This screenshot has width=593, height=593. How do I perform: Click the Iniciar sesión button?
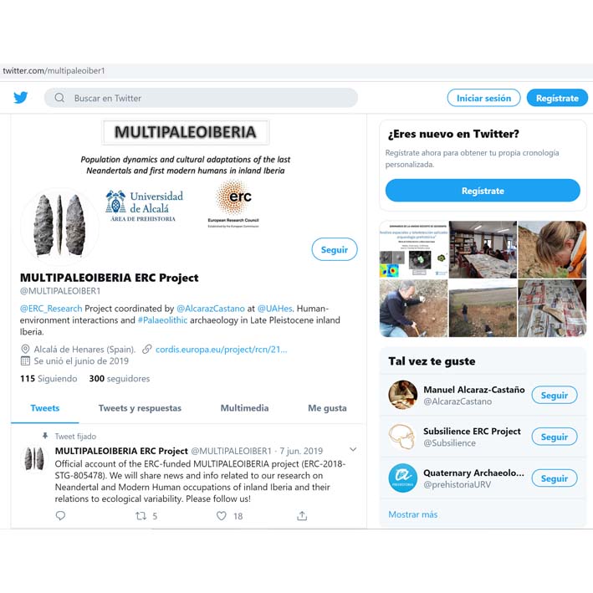(x=483, y=98)
